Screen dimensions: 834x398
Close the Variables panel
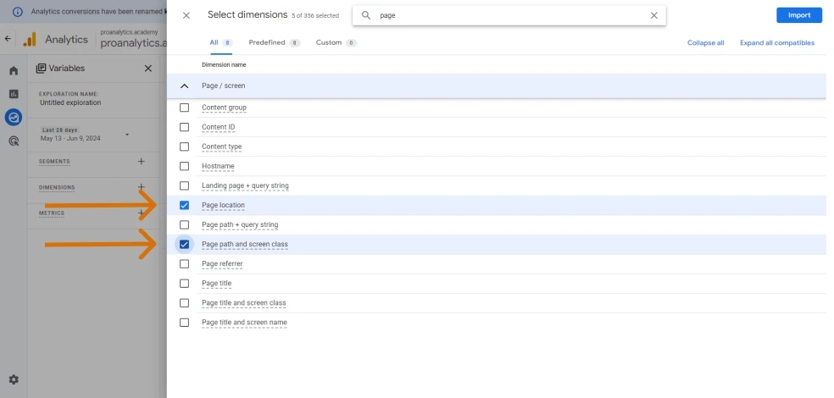(x=147, y=68)
